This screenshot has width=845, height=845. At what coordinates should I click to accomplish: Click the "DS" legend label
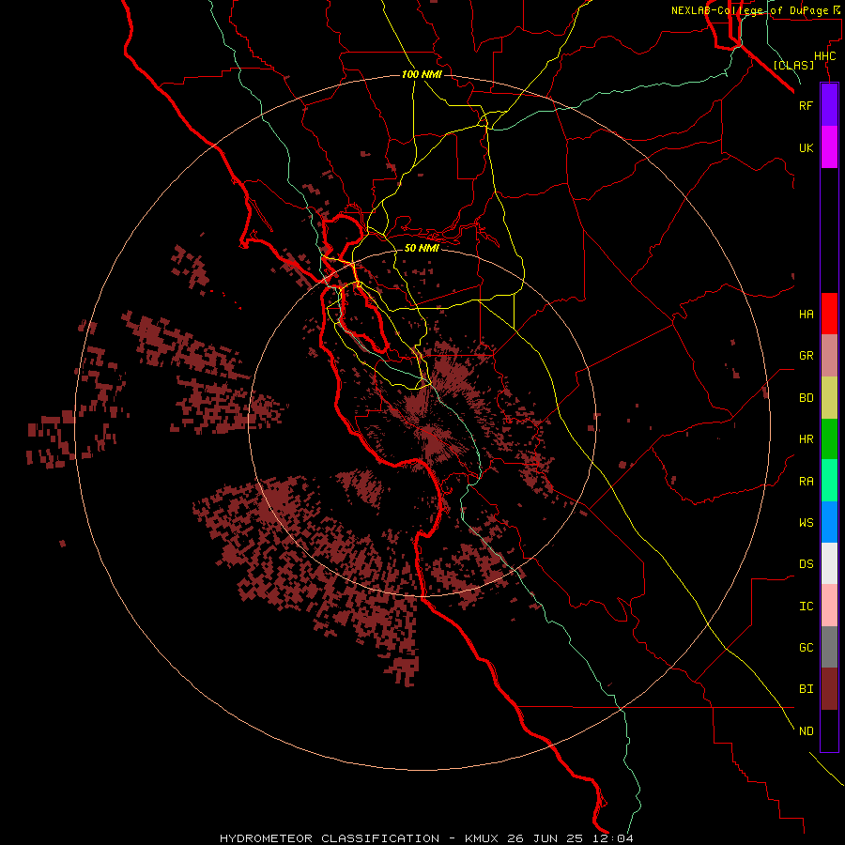(806, 563)
